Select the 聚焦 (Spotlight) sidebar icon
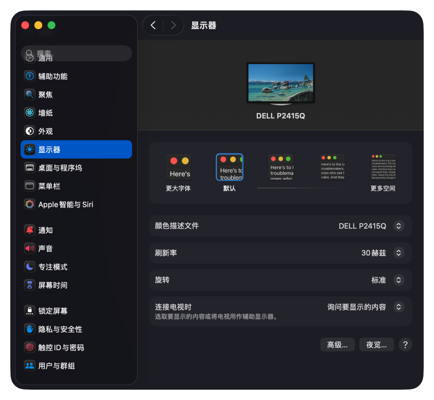This screenshot has width=434, height=400. (48, 94)
